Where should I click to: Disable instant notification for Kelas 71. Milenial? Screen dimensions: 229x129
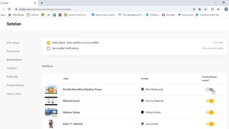click(210, 124)
